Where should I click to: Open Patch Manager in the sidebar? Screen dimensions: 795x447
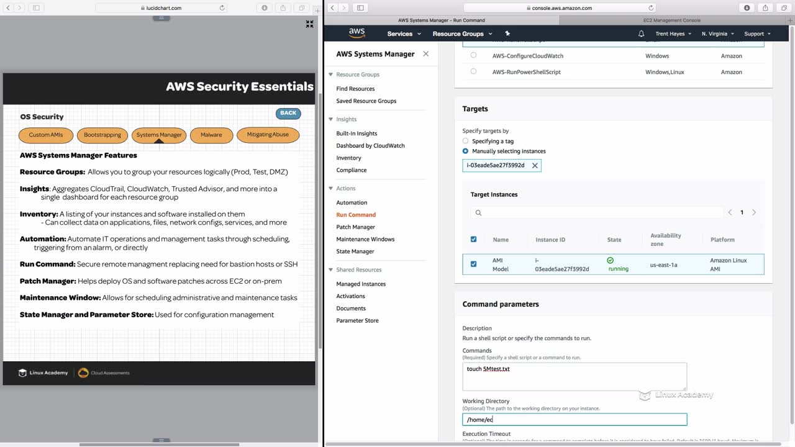[355, 227]
